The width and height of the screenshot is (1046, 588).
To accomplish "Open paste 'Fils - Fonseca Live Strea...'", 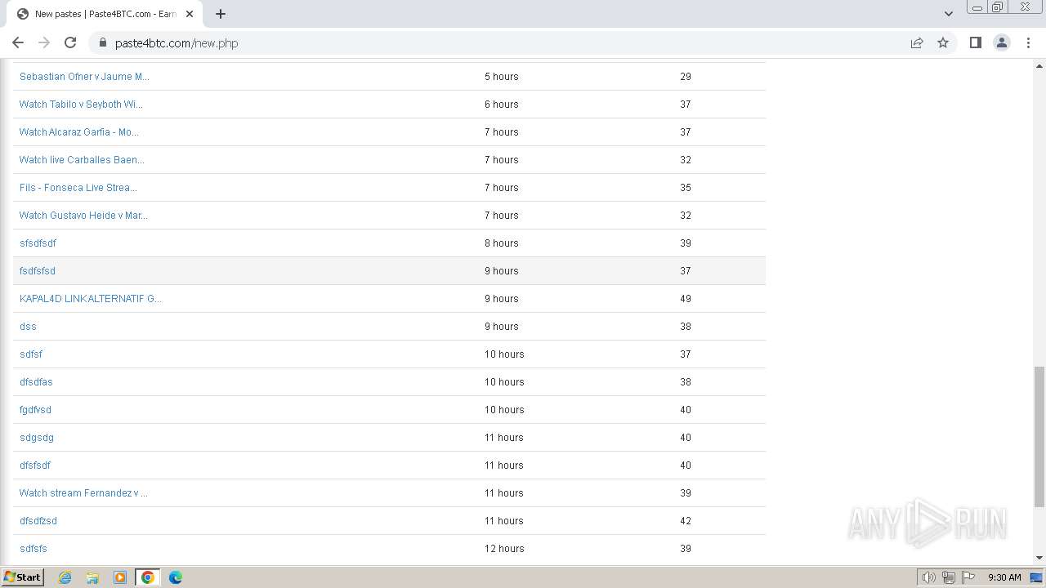I will (78, 188).
